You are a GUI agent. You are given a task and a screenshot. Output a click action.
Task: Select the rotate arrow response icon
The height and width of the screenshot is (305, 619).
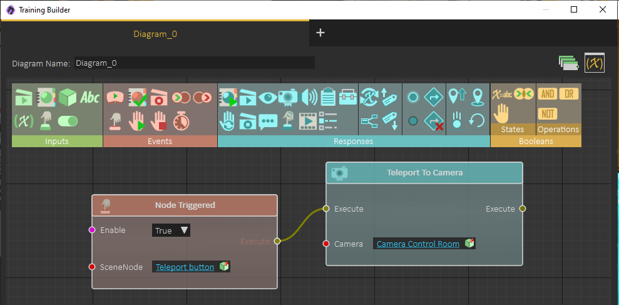(477, 120)
